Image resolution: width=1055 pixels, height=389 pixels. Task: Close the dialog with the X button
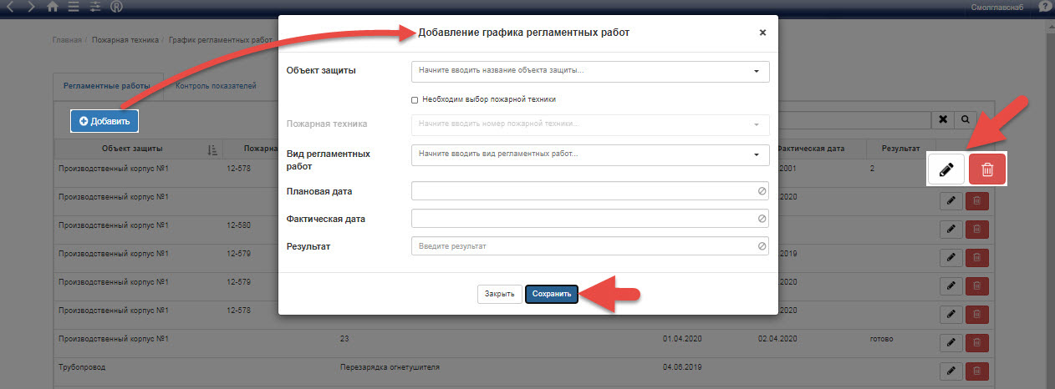[x=762, y=33]
